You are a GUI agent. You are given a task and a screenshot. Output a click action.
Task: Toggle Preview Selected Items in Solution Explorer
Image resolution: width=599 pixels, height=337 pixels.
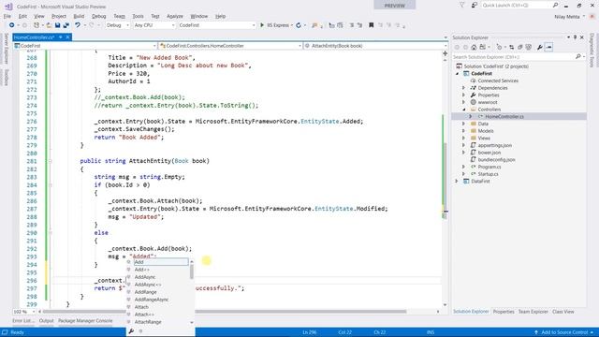tap(549, 47)
